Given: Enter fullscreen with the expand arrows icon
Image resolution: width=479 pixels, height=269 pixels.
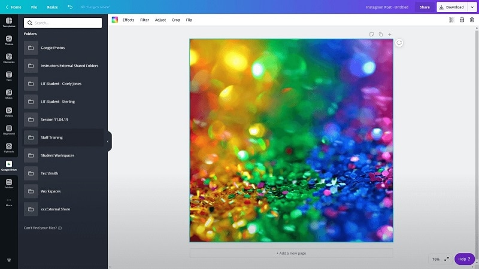Looking at the screenshot, I should [446, 259].
